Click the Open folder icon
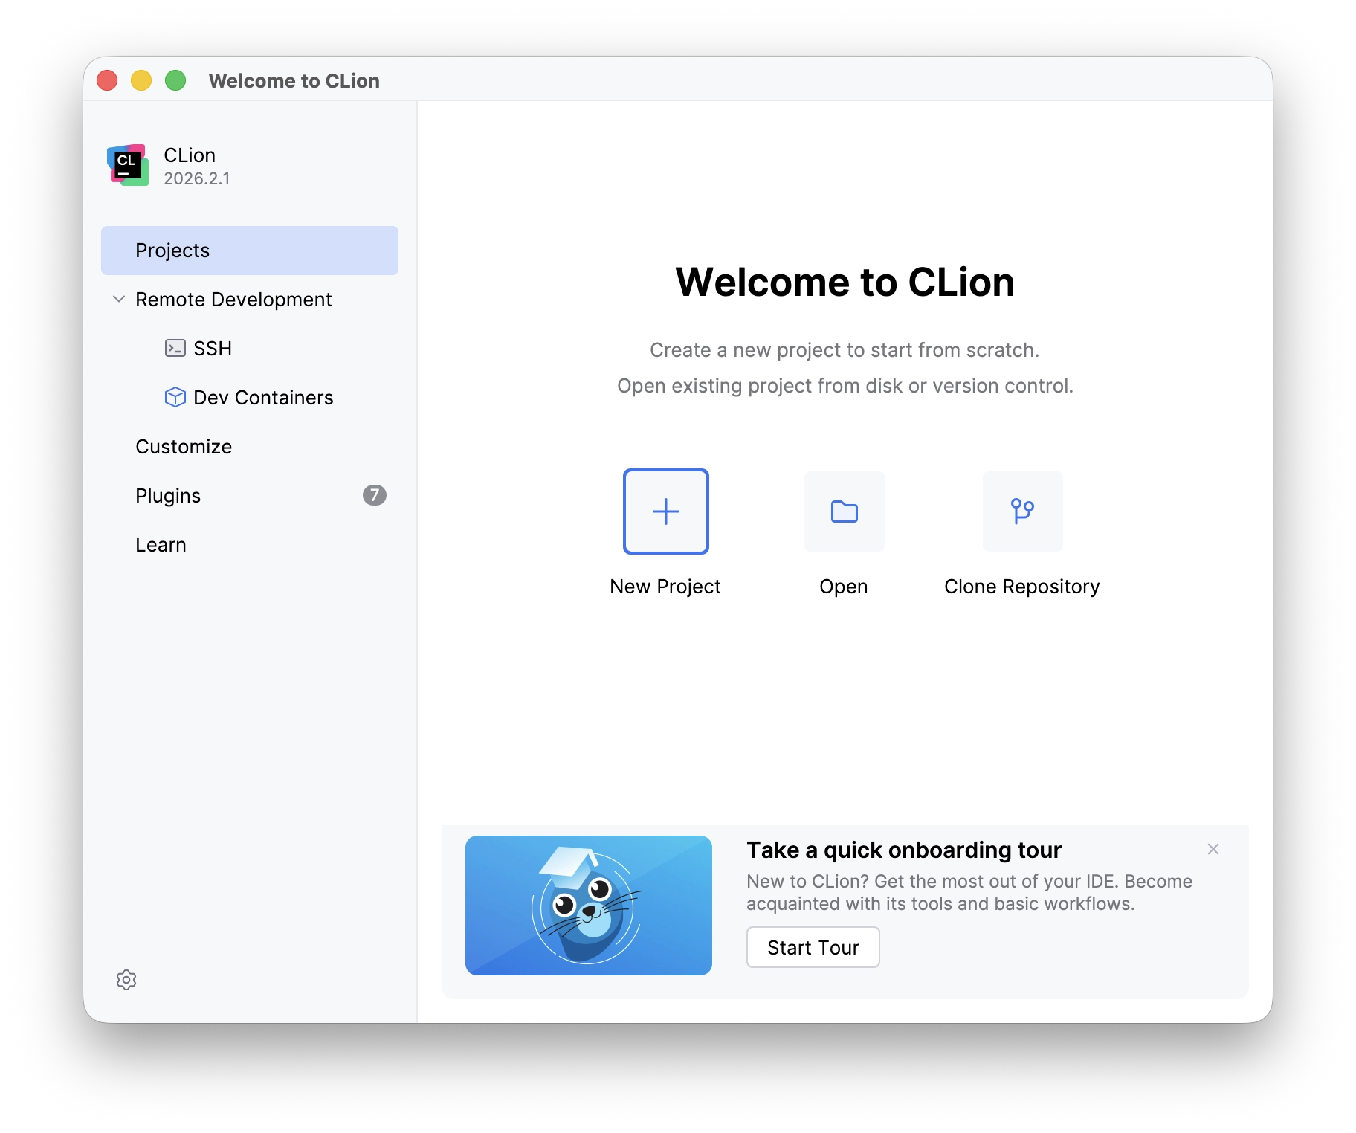This screenshot has height=1133, width=1356. tap(844, 511)
